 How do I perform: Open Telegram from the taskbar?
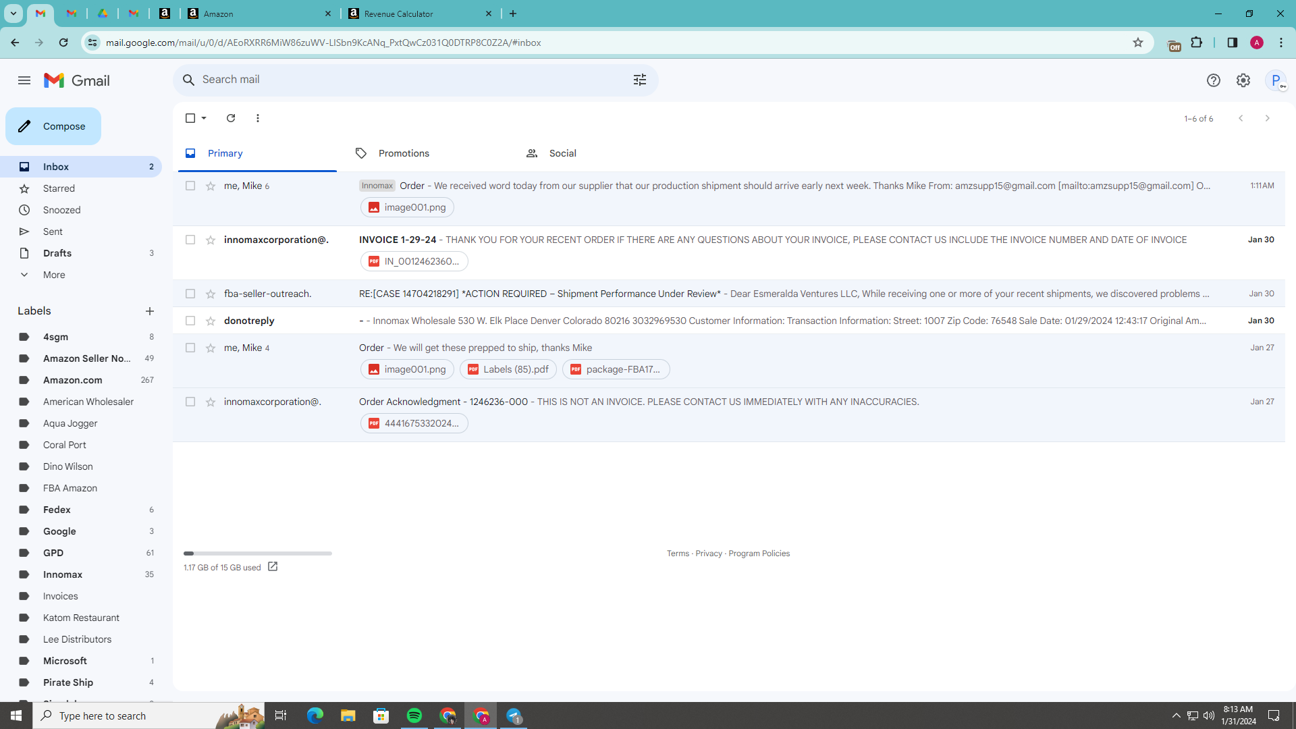pos(514,715)
